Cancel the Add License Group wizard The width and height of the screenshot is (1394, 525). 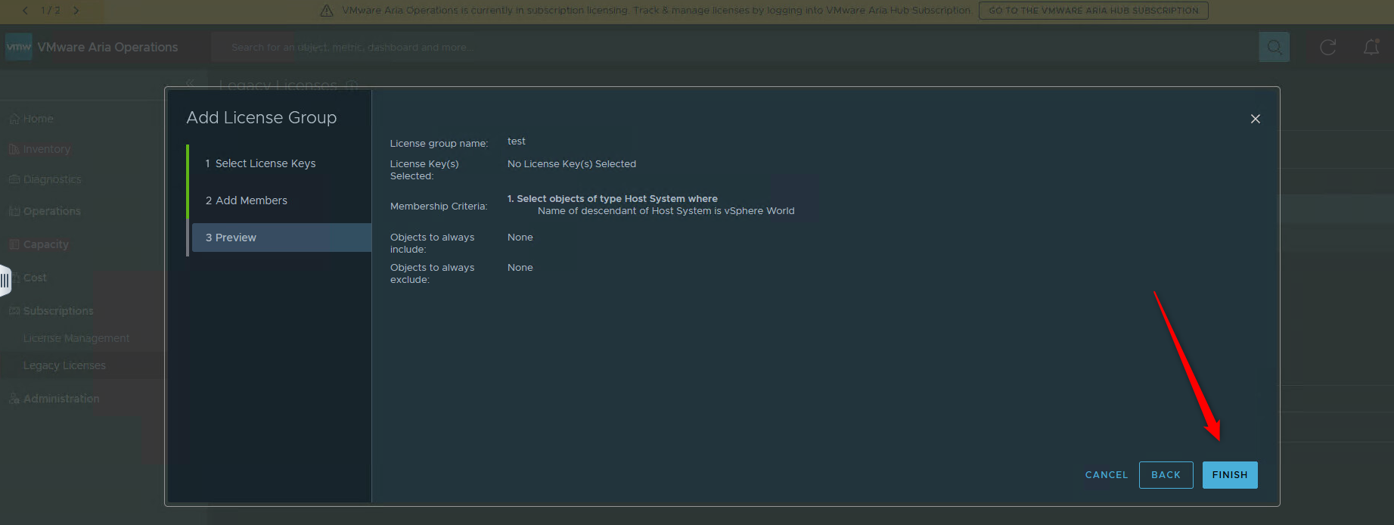pos(1106,475)
